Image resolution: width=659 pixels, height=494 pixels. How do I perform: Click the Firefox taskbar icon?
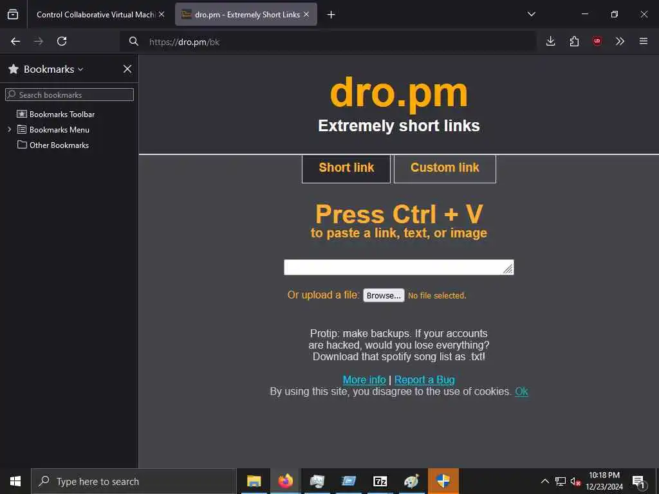pyautogui.click(x=285, y=481)
